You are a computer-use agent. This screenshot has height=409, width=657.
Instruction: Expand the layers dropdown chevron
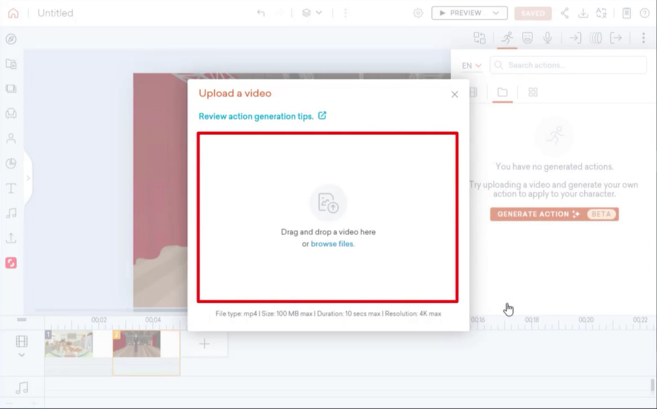(319, 13)
